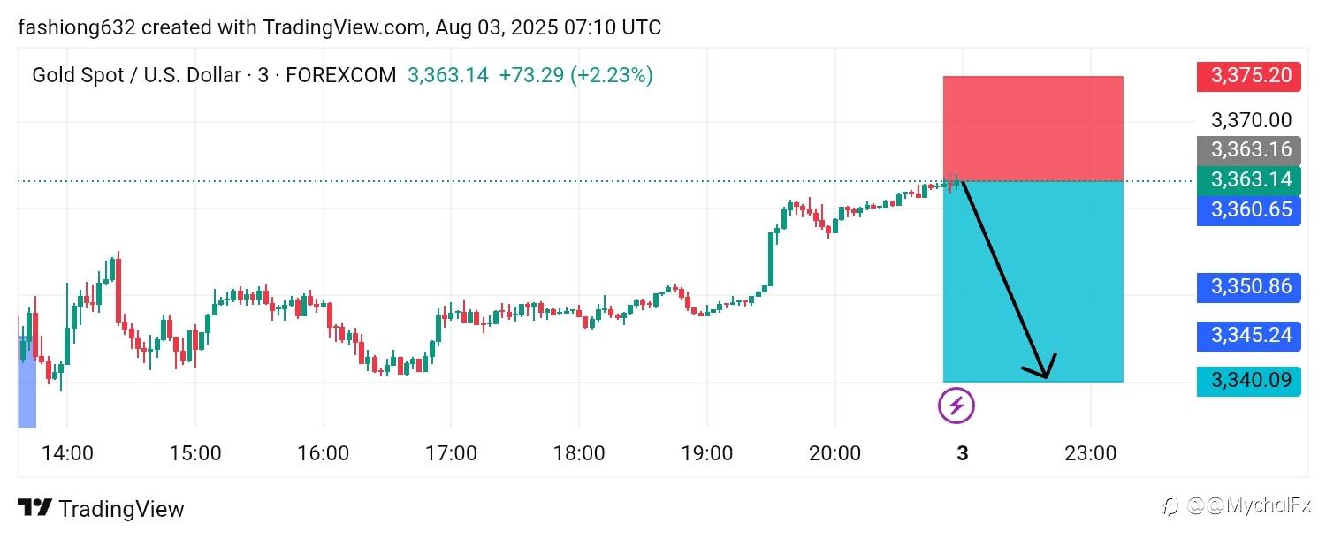Click the TradingView text at bottom
1326x539 pixels.
point(121,509)
